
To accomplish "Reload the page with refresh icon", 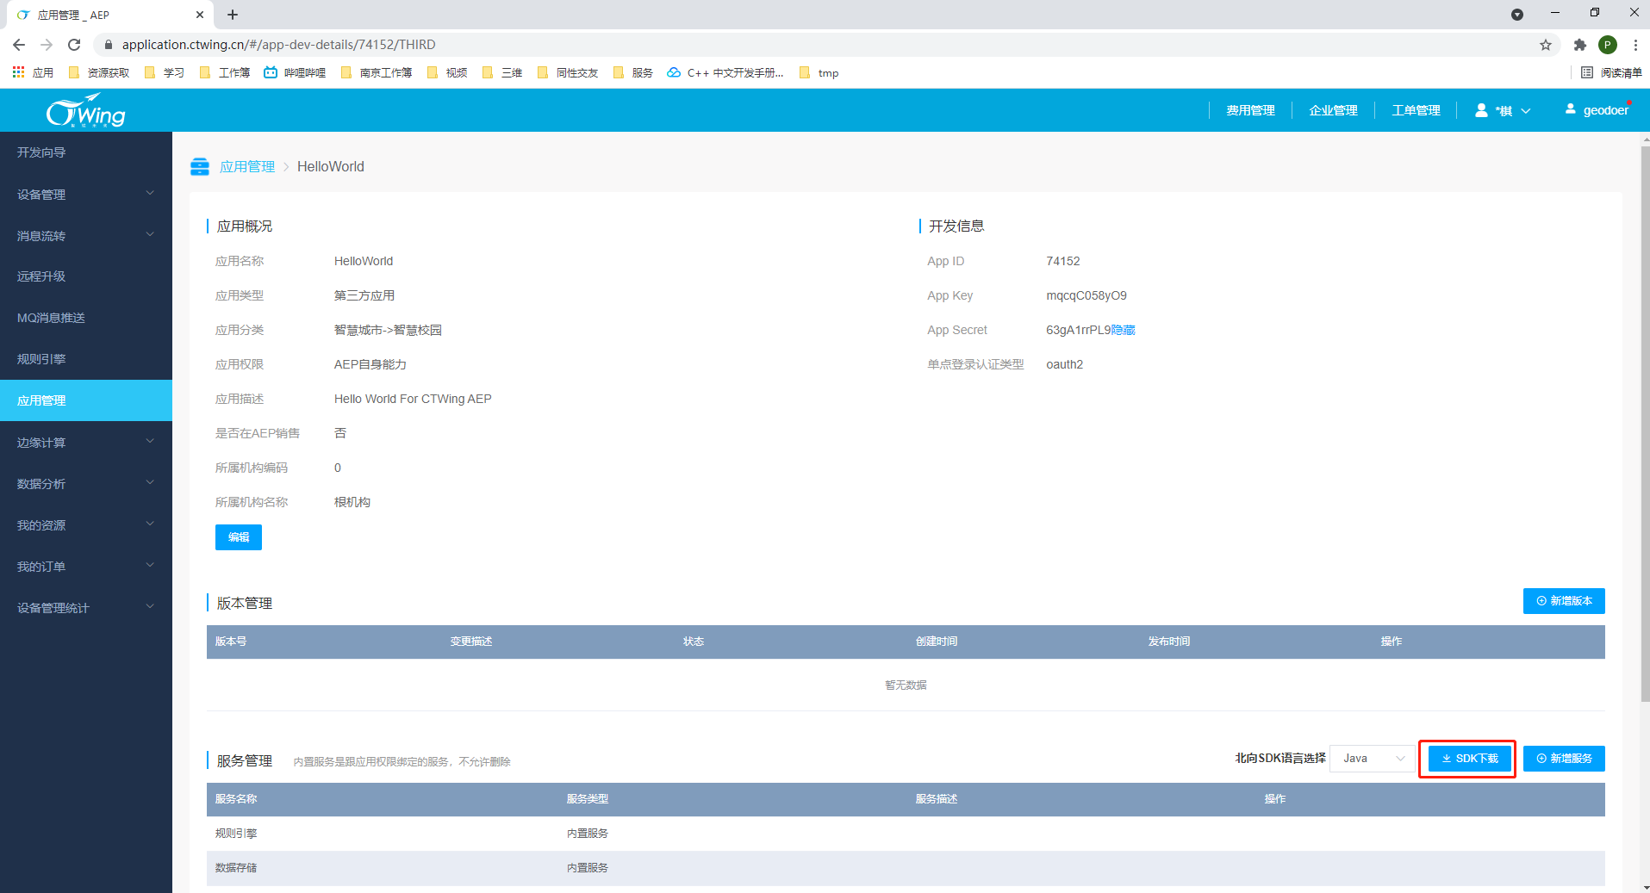I will (x=74, y=45).
